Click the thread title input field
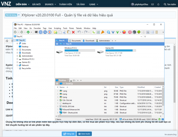The width and height of the screenshot is (178, 137). pos(98,15)
